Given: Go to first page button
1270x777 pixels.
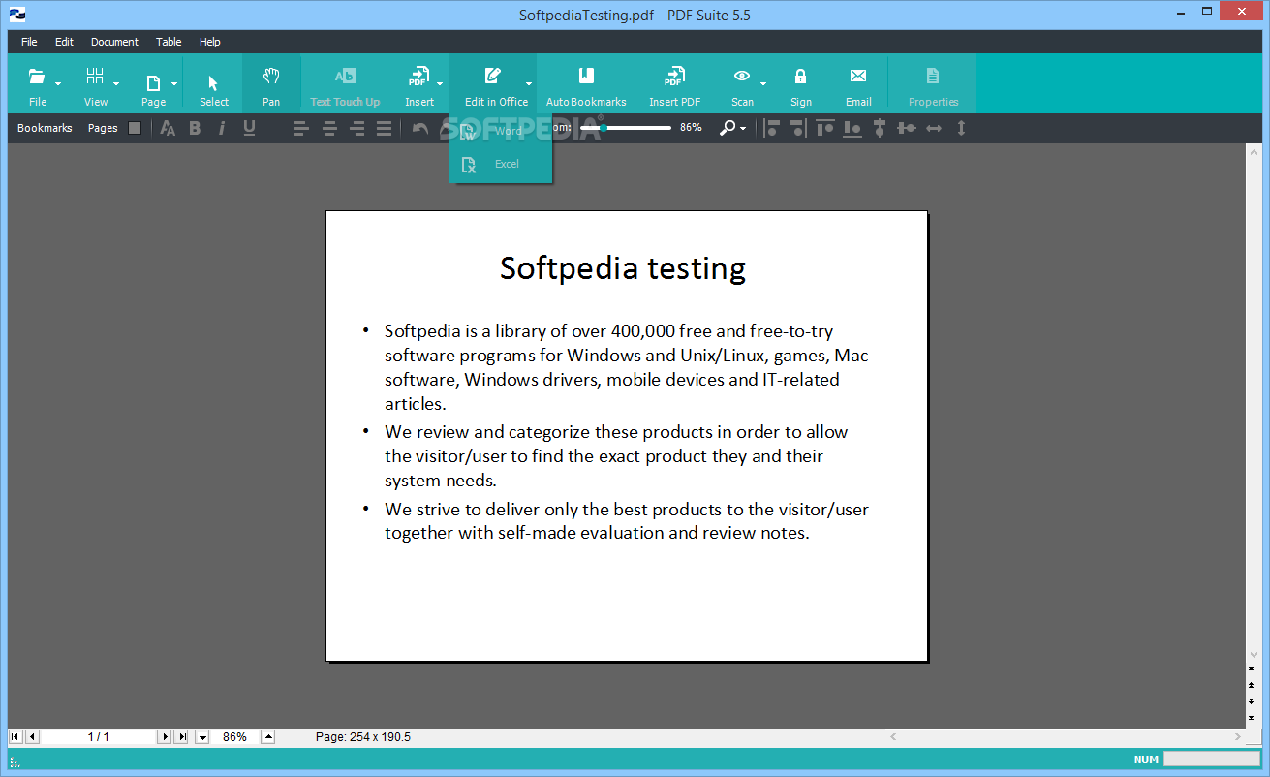Looking at the screenshot, I should [15, 737].
